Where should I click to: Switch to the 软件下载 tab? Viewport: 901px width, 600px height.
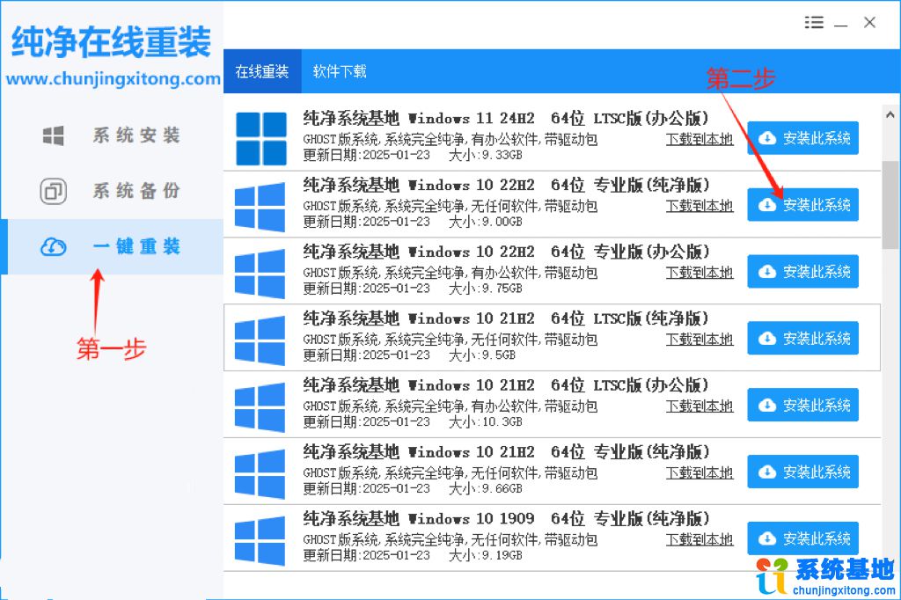click(340, 71)
